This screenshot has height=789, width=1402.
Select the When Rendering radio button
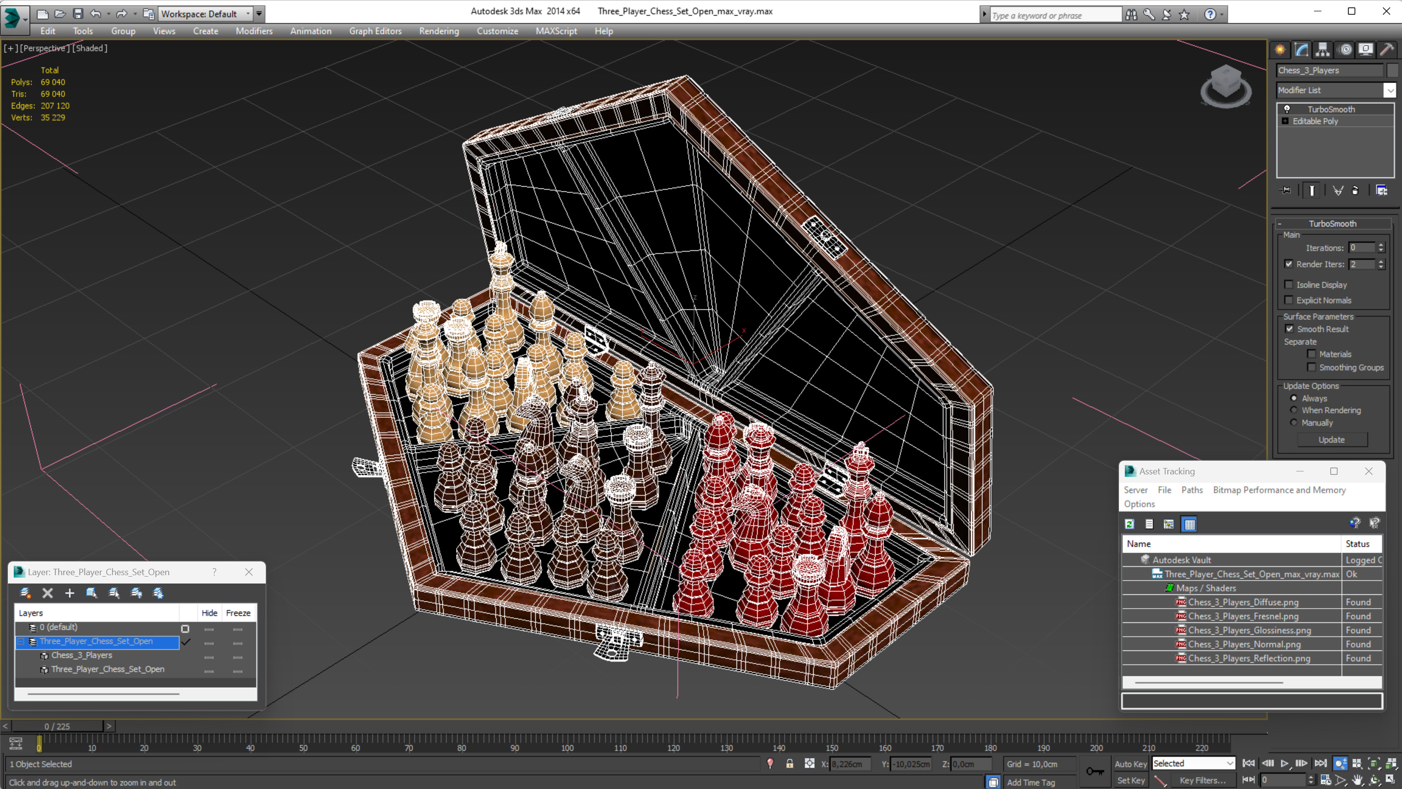tap(1294, 410)
